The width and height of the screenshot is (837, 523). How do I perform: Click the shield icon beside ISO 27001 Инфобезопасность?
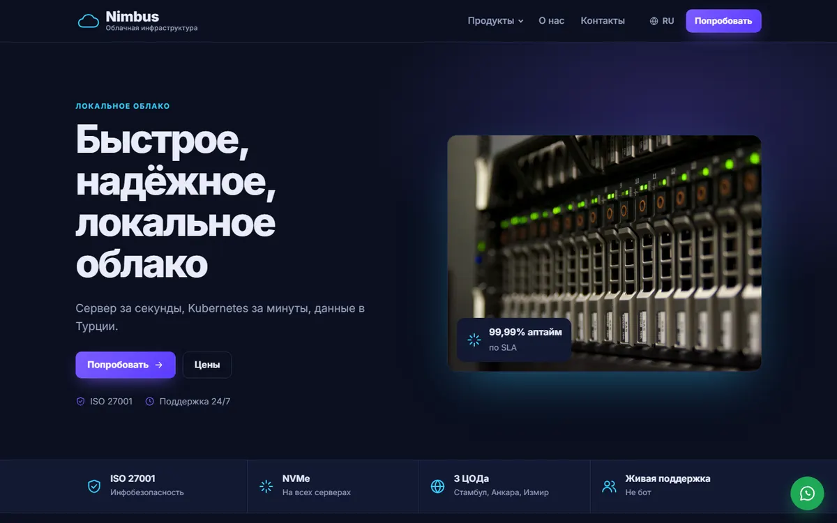tap(94, 486)
